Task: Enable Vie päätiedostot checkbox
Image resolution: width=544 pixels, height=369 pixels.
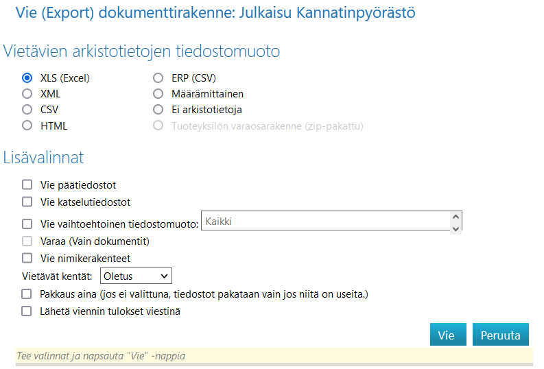Action: (x=27, y=184)
